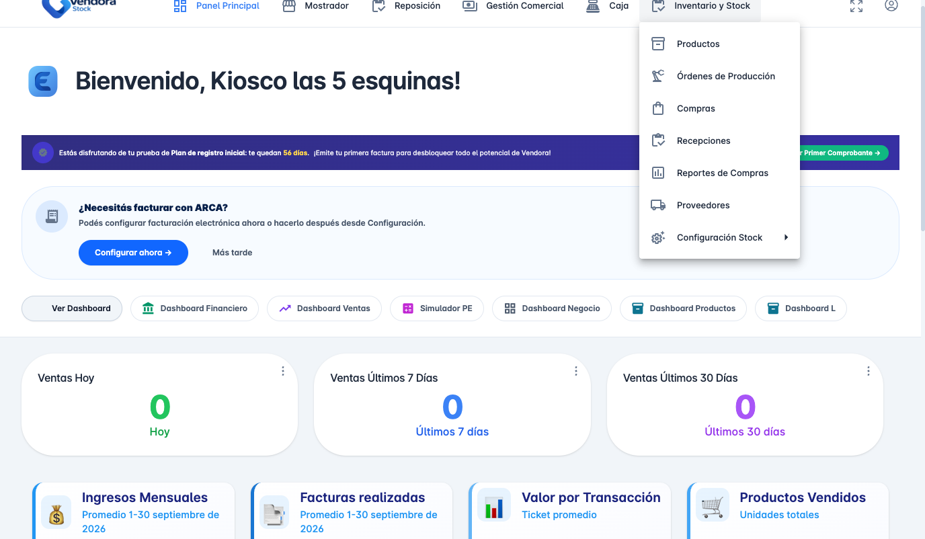Screen dimensions: 925x539
Task: Click the Productos Vendidos cart icon
Action: click(713, 505)
